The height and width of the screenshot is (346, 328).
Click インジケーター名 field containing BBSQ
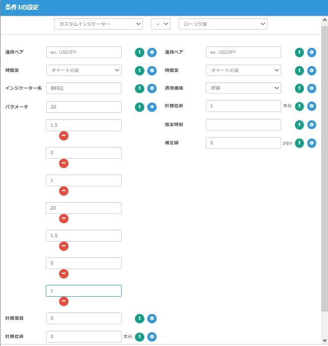pos(84,88)
